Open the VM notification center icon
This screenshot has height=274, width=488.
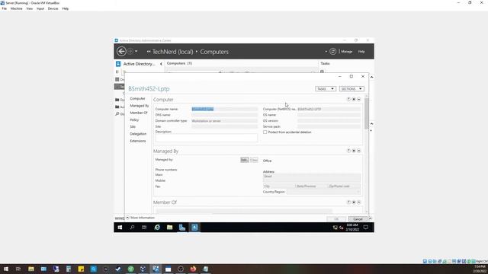pos(366,228)
